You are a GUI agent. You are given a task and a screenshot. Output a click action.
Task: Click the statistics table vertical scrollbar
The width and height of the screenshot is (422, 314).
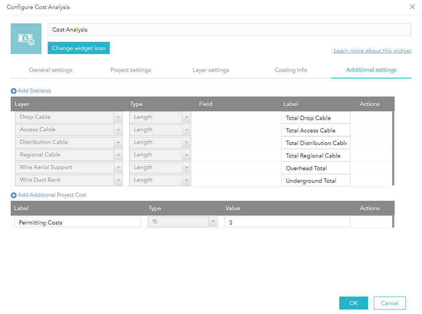393,149
